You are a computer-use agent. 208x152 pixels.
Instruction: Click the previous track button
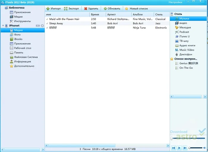pyautogui.click(x=174, y=148)
